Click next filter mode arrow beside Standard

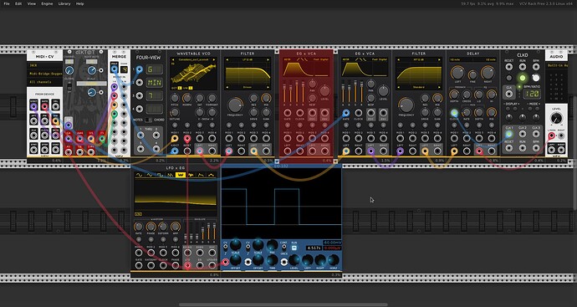coord(439,87)
